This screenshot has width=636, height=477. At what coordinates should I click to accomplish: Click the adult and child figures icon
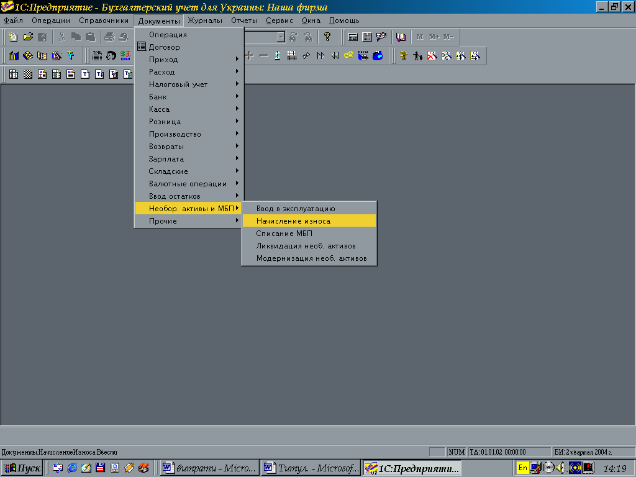[418, 55]
